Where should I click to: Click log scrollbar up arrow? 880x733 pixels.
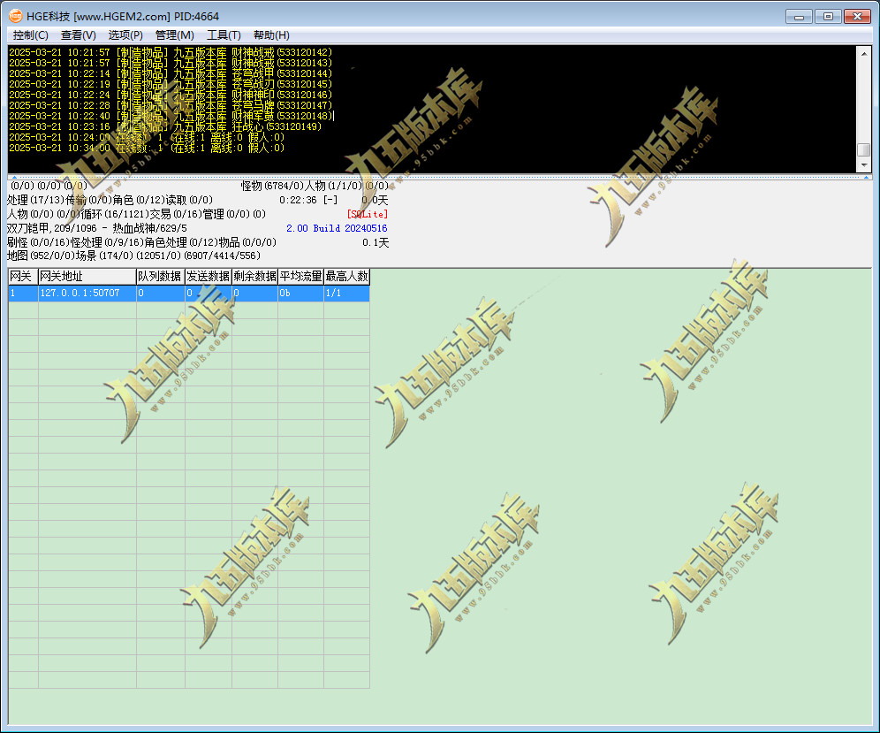click(864, 53)
